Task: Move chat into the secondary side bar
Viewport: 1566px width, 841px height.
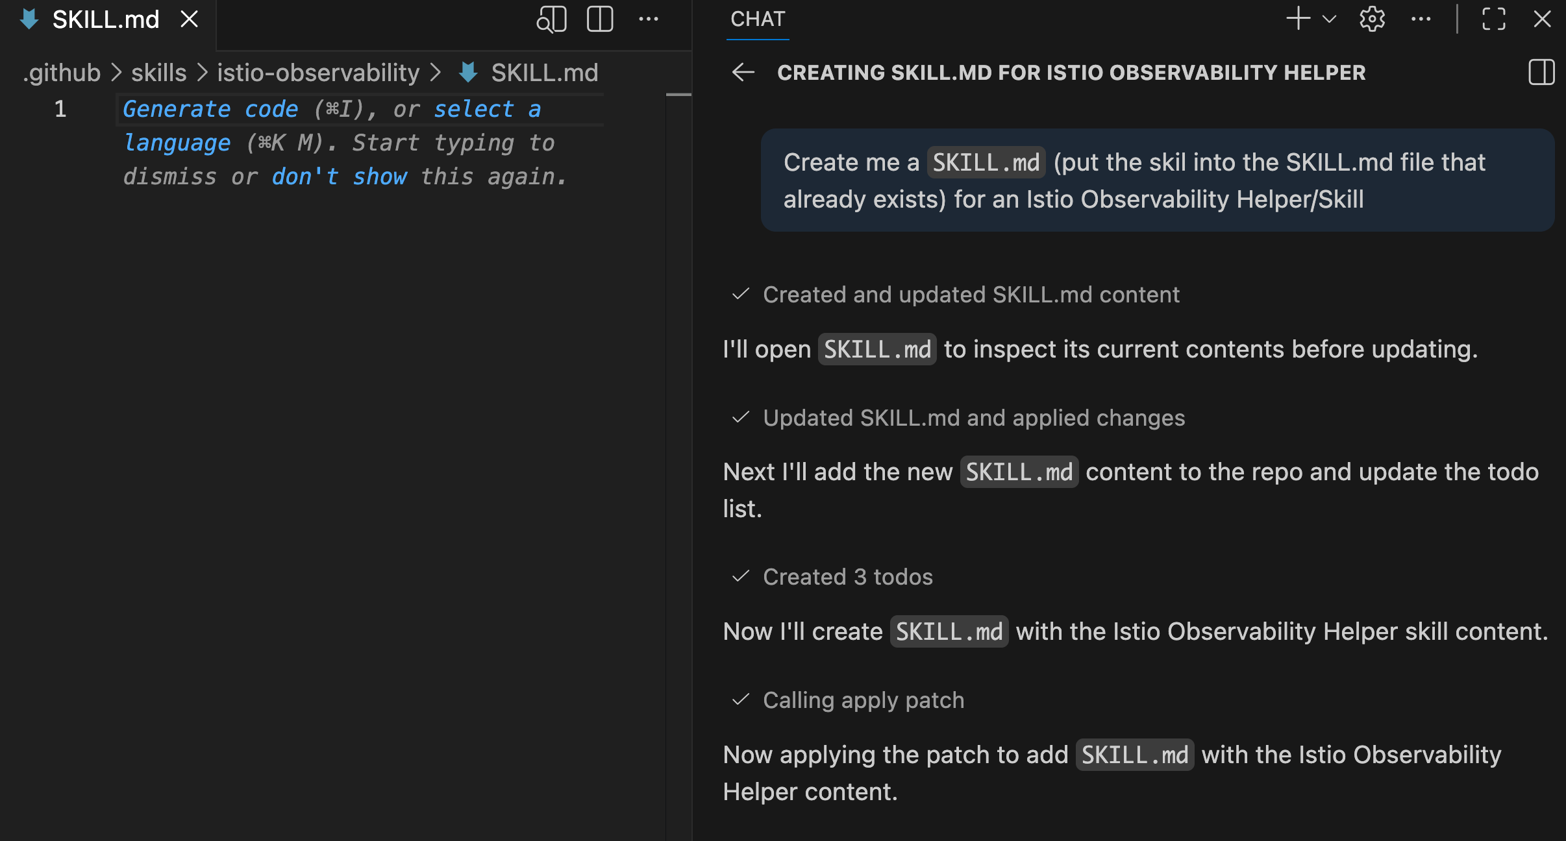Action: (1541, 72)
